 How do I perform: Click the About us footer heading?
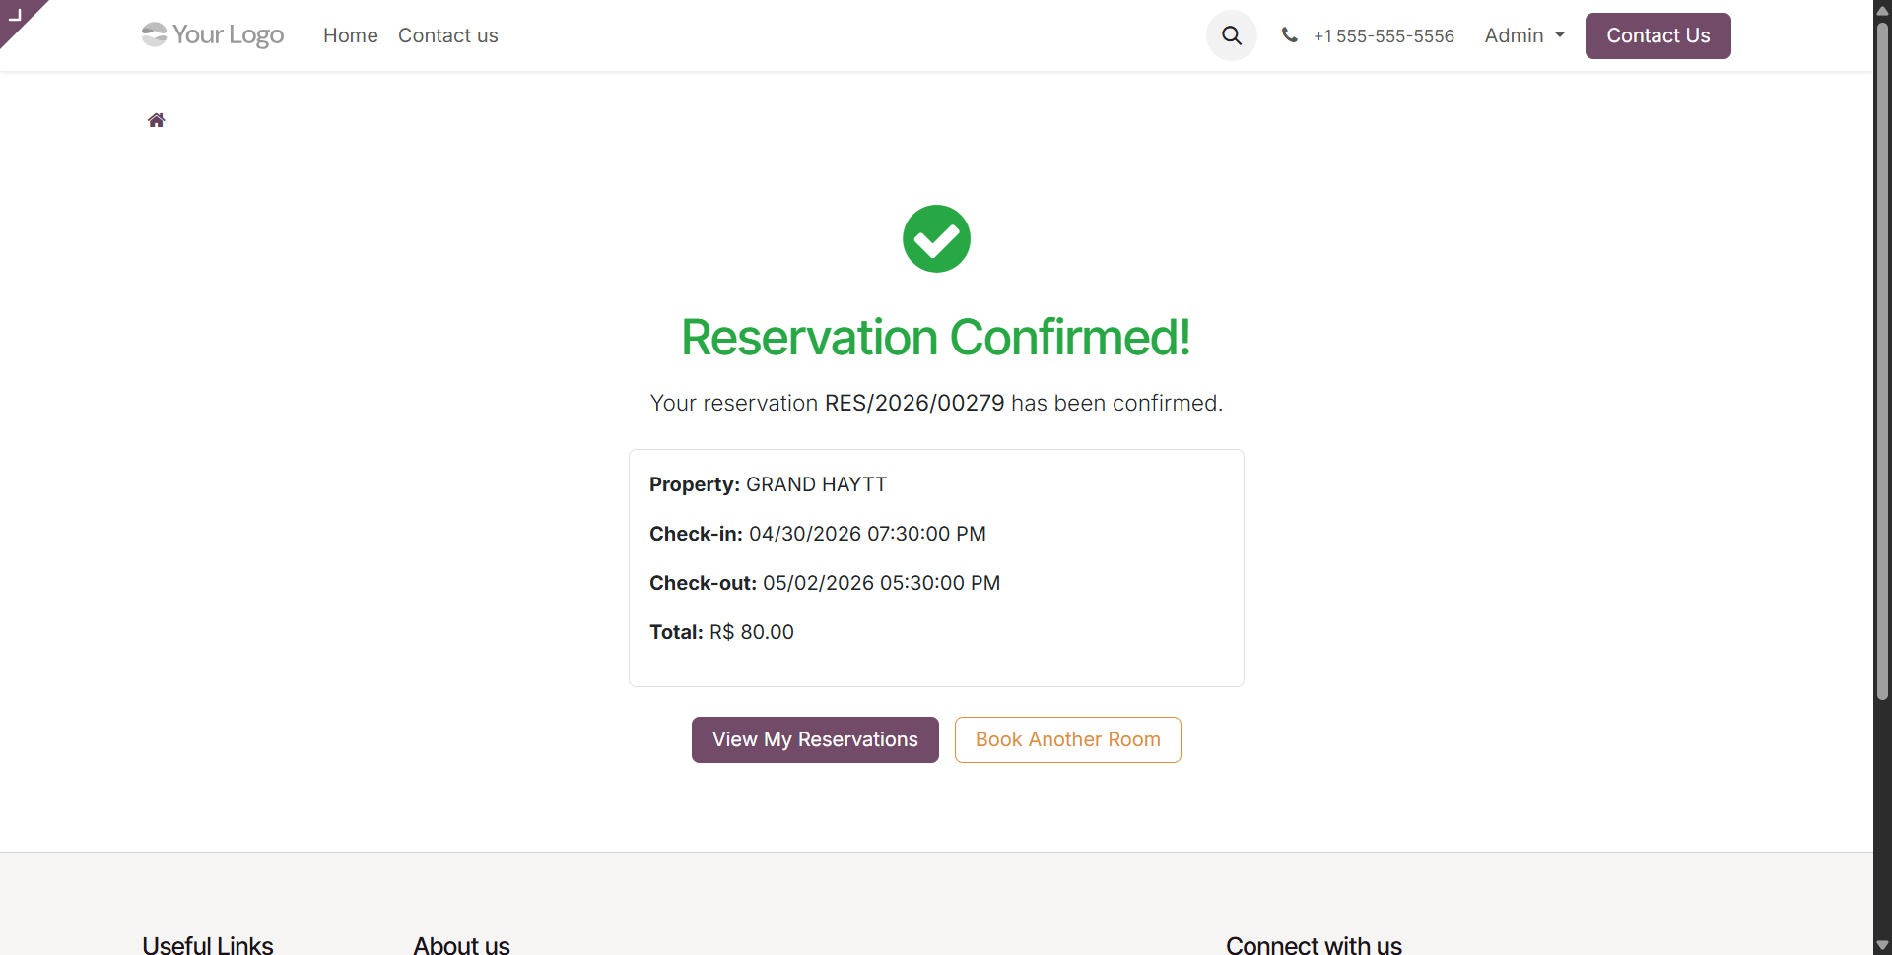coord(461,944)
